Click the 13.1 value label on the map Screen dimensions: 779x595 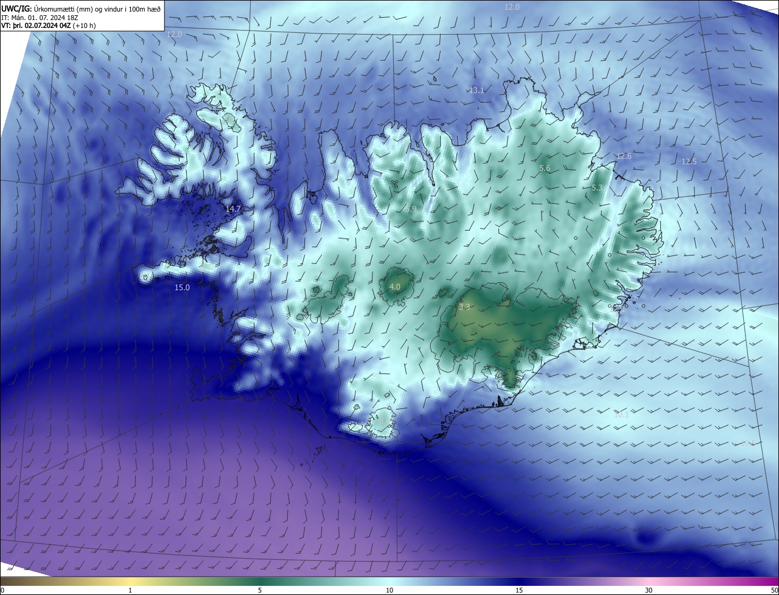[x=477, y=90]
